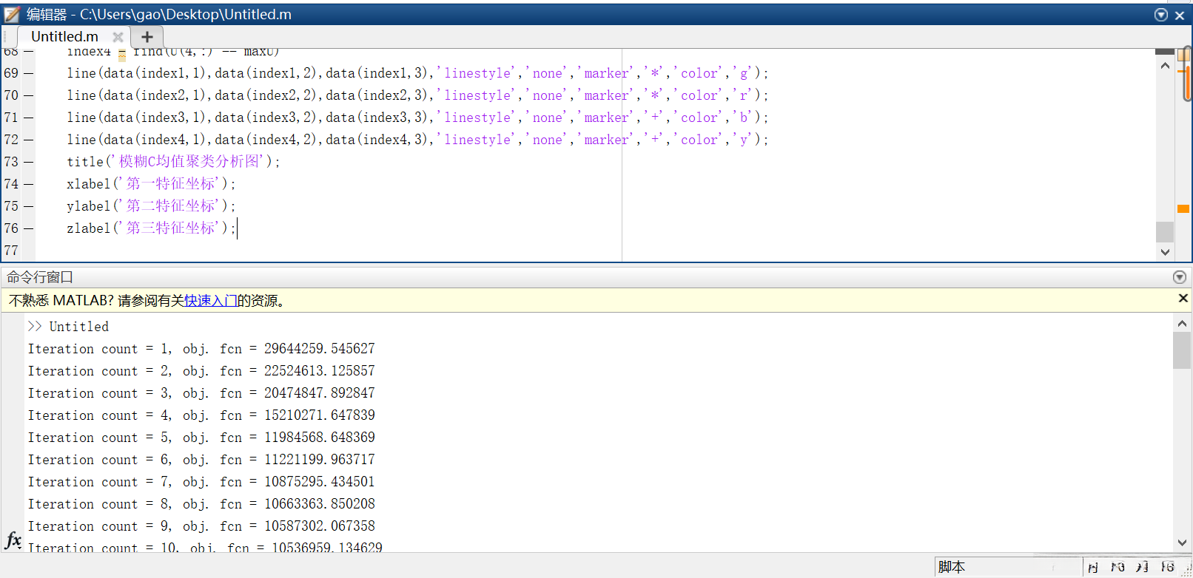Viewport: 1193px width, 578px height.
Task: Click the split bar above the editor scrollbar
Action: pos(1165,51)
